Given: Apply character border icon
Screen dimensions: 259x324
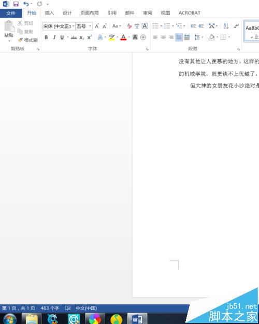Looking at the screenshot, I should click(145, 26).
